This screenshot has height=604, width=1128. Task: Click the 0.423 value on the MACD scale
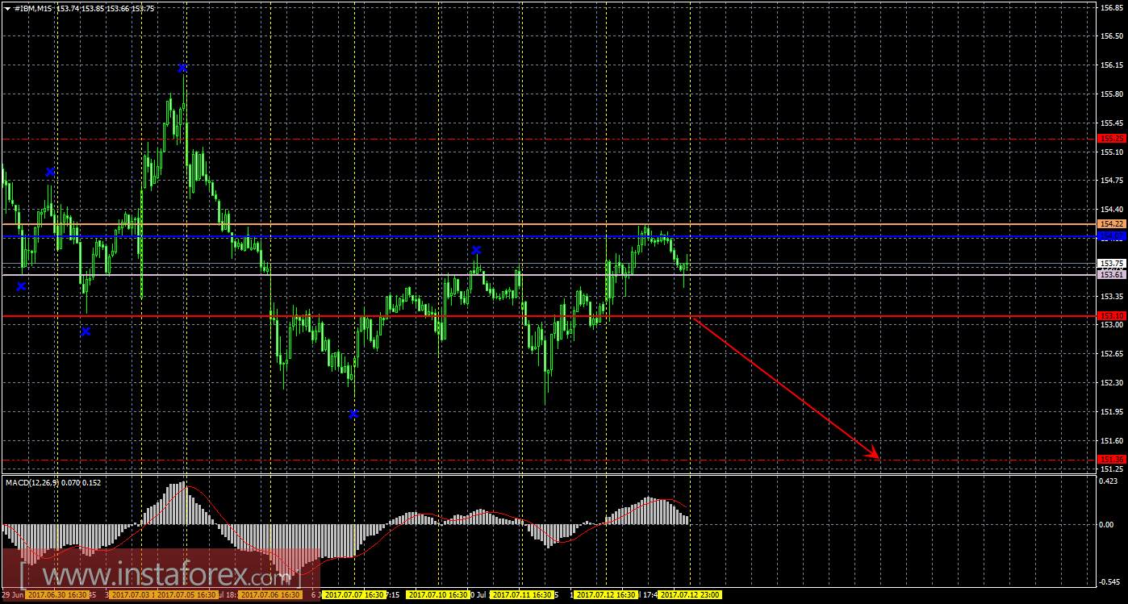click(x=1110, y=481)
